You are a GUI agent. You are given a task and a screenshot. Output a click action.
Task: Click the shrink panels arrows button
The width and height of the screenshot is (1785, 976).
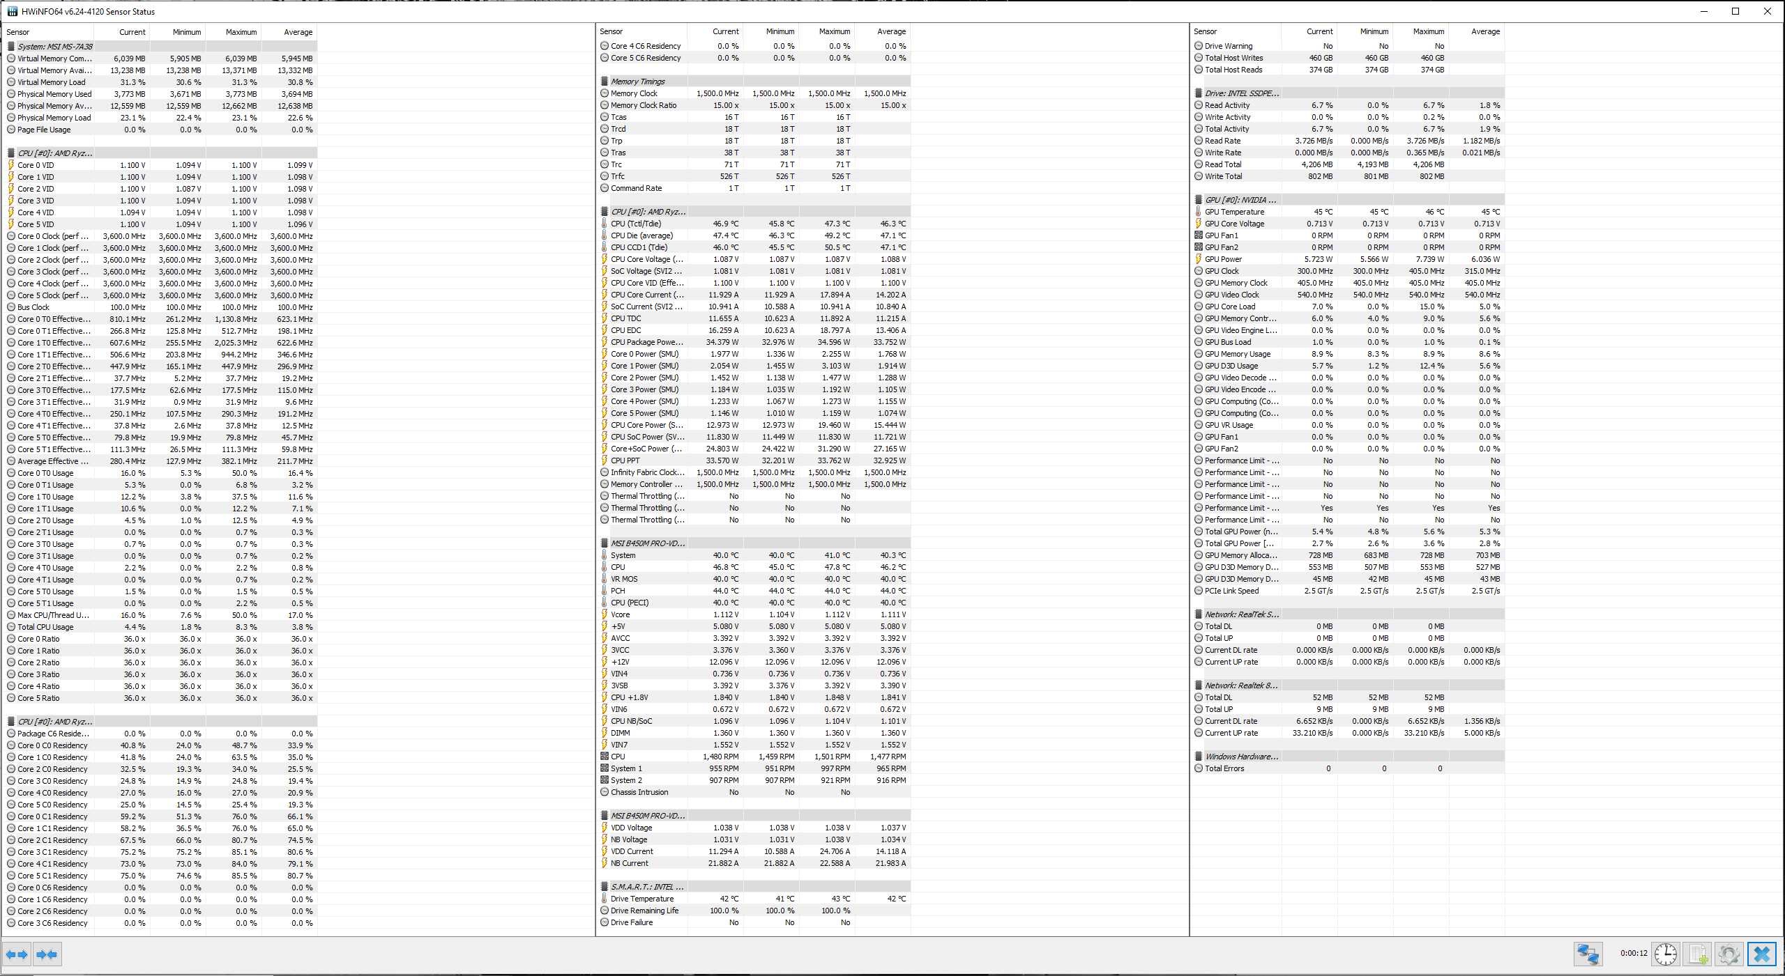click(47, 954)
